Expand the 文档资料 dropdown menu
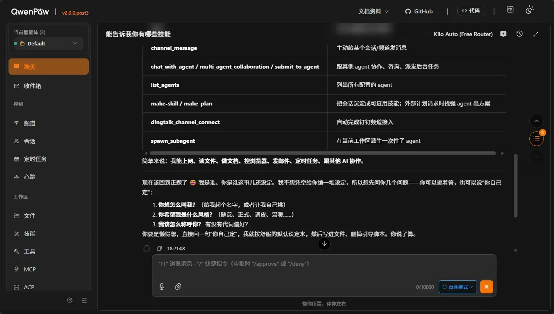The image size is (554, 314). tap(373, 11)
